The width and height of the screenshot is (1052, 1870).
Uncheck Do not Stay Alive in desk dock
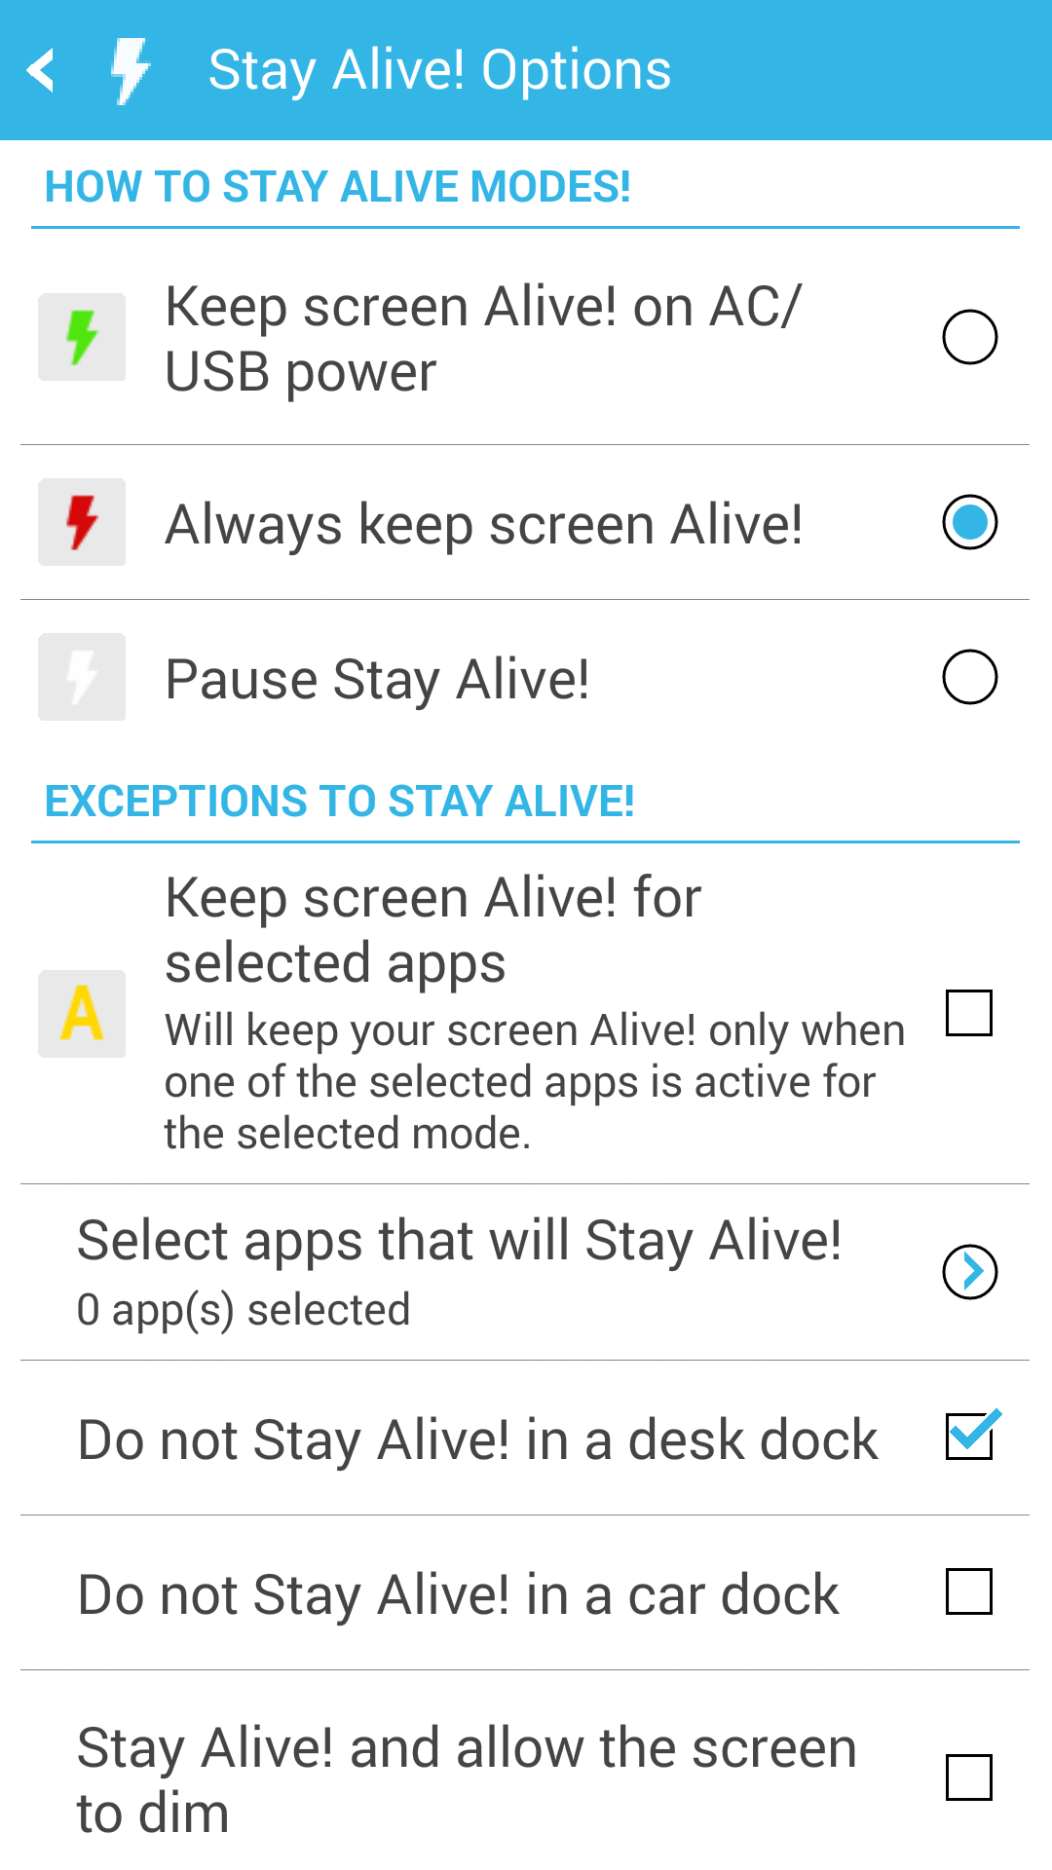(972, 1435)
